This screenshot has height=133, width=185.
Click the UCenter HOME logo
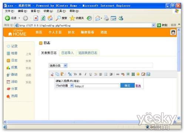pos(17,33)
